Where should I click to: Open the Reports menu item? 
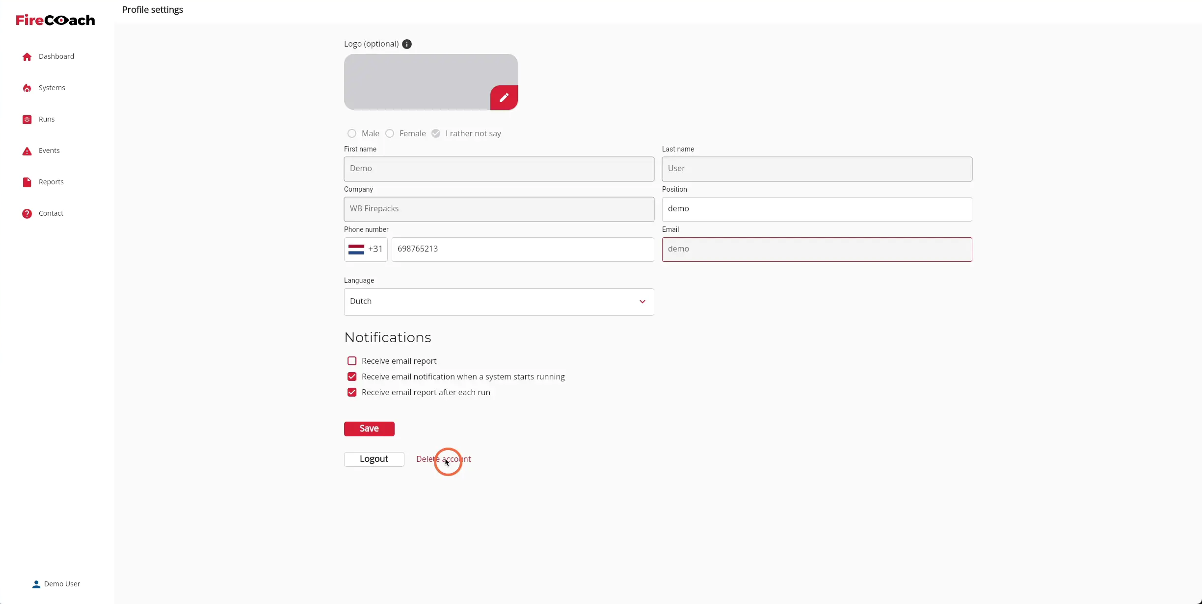(51, 182)
